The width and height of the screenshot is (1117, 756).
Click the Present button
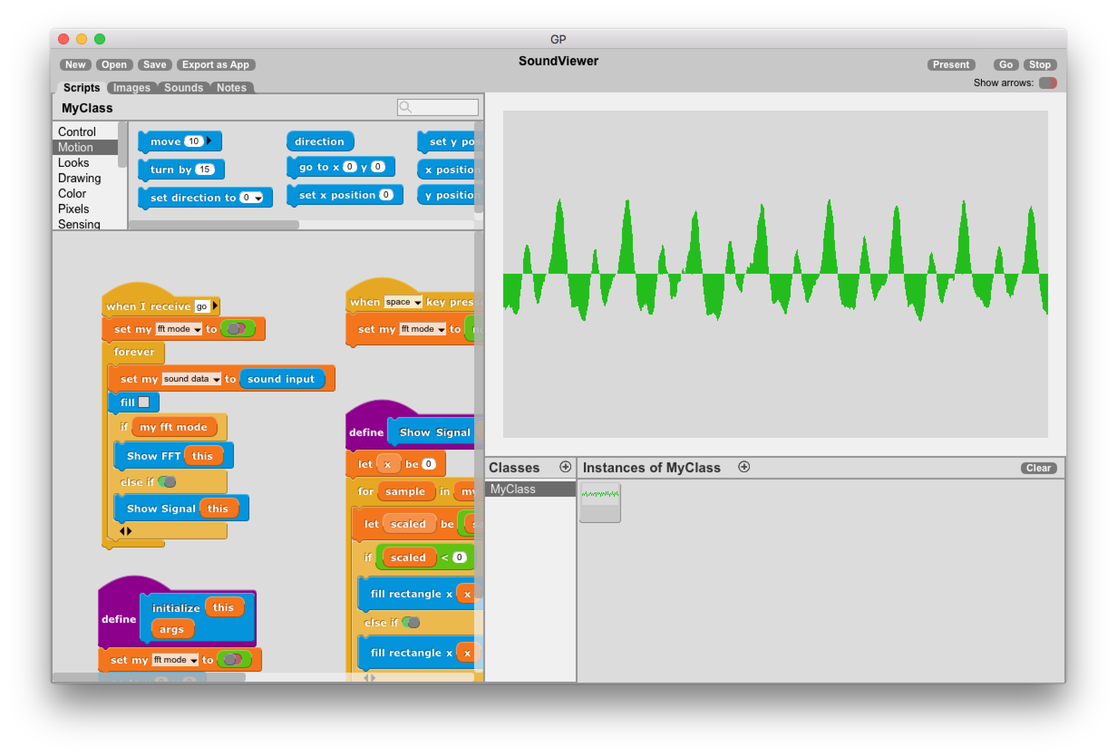950,64
